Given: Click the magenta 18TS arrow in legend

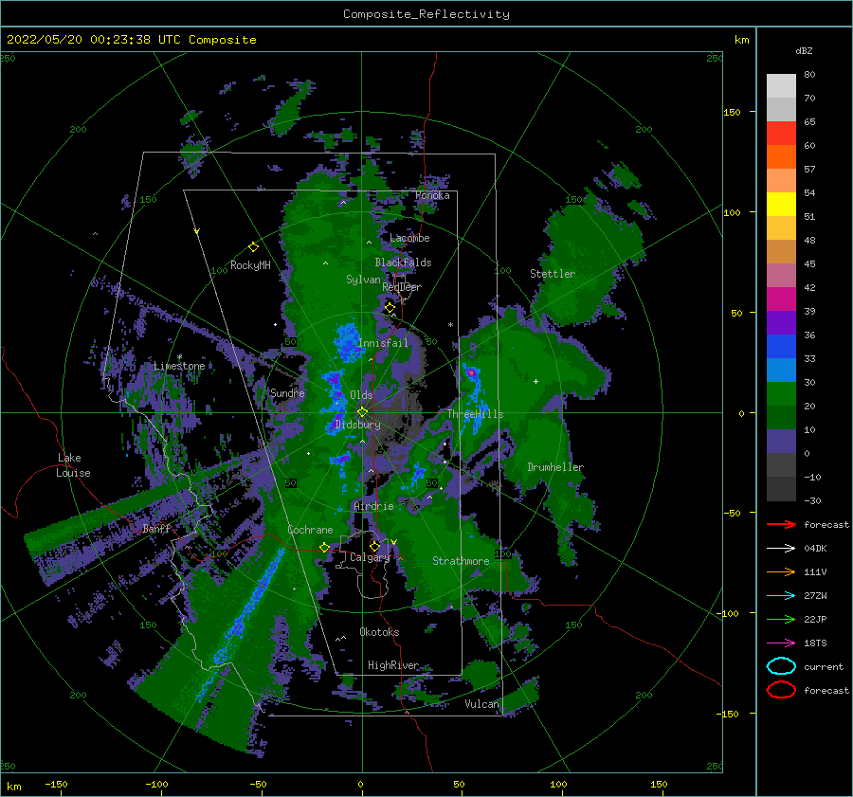Looking at the screenshot, I should point(781,643).
